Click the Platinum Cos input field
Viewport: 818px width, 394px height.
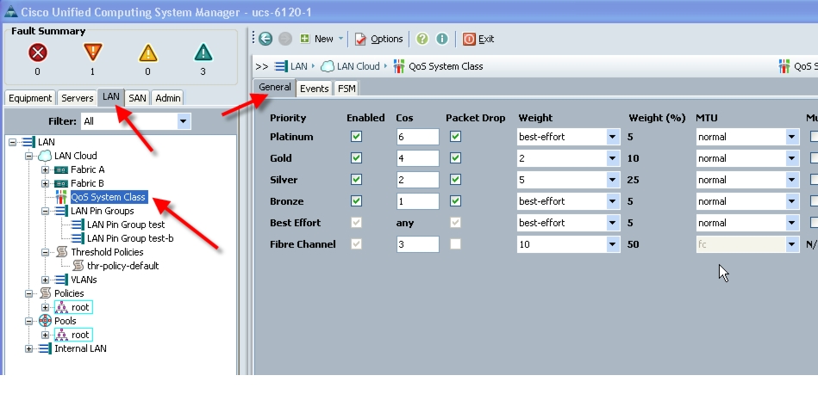(x=417, y=137)
